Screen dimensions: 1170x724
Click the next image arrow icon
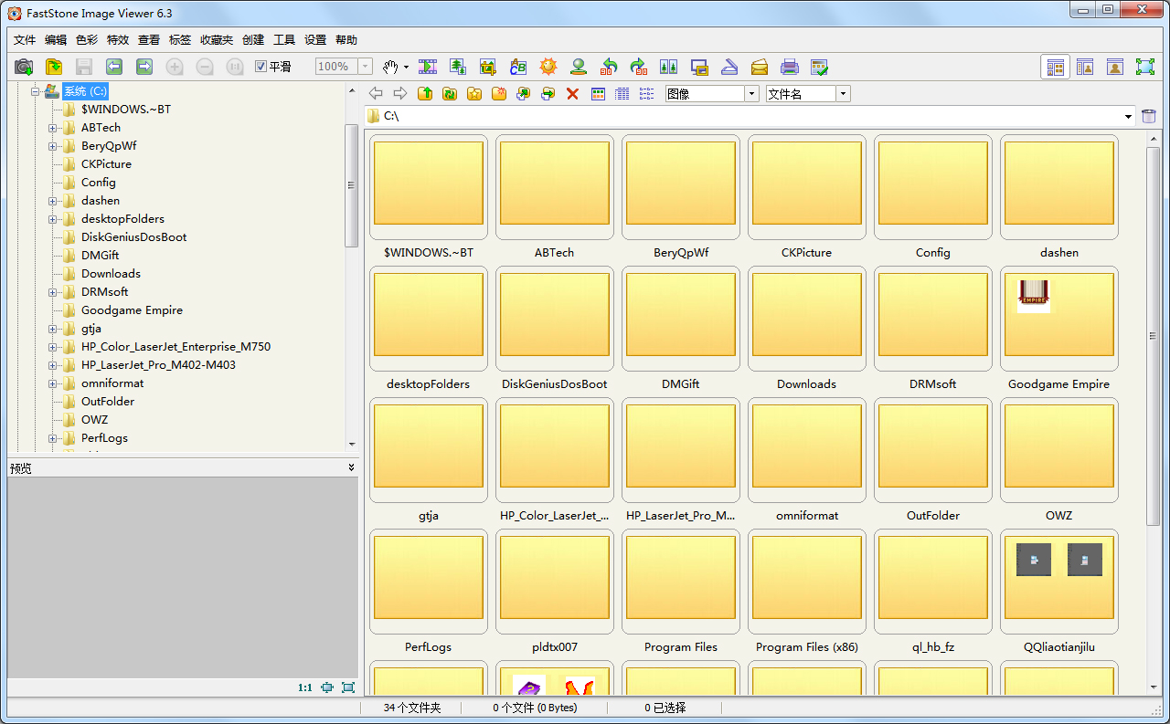pyautogui.click(x=144, y=67)
